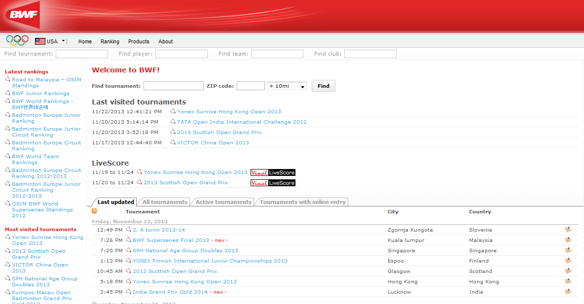Screen dimensions: 584x304
Task: Open map icon for Kuala lumpur row
Action: [x=568, y=240]
